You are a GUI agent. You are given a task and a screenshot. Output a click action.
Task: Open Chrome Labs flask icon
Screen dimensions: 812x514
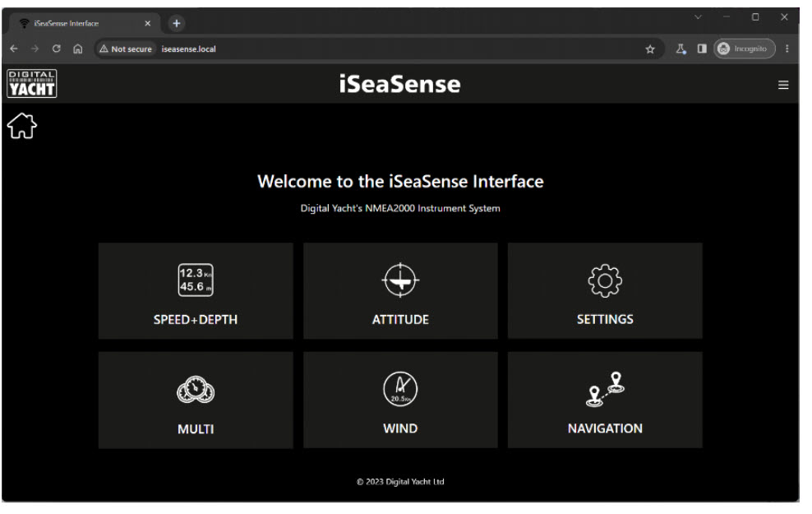coord(681,49)
